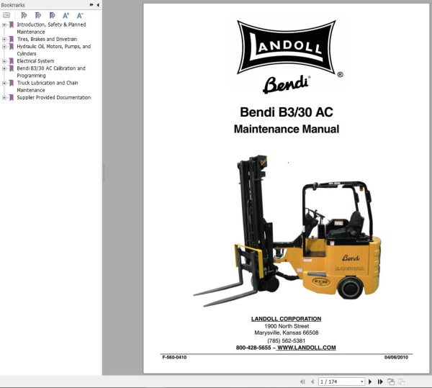Decrease bookmark font size with A- icon
Image resolution: width=432 pixels, height=388 pixels.
(x=80, y=15)
